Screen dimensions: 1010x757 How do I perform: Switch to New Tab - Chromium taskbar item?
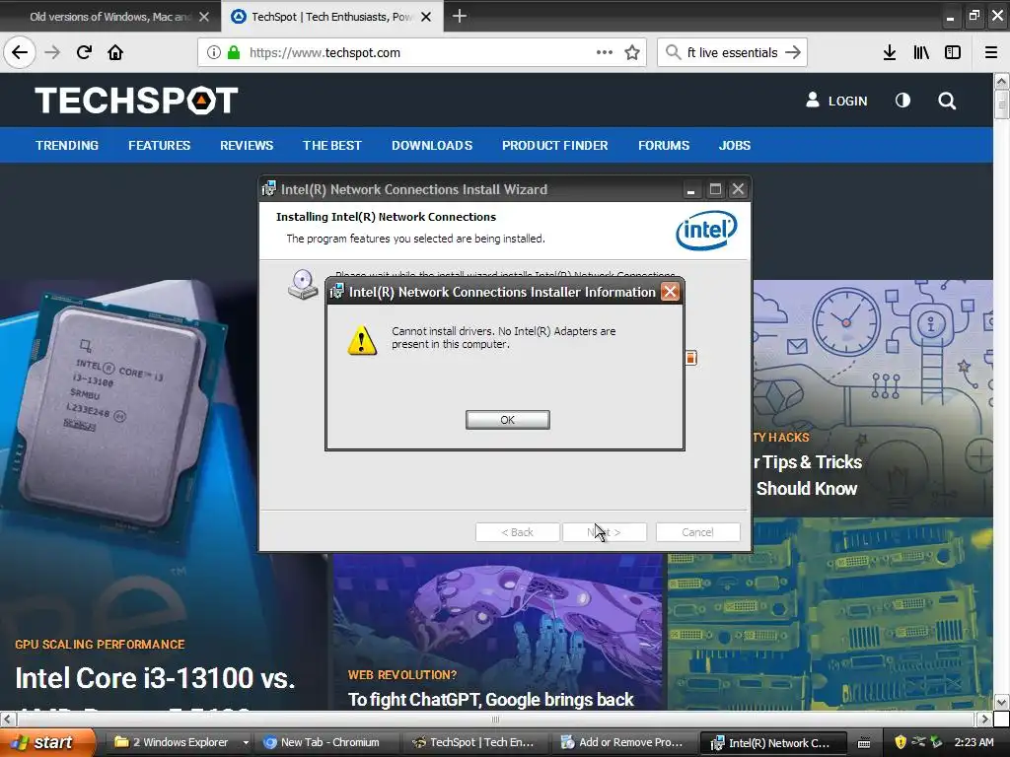[329, 742]
